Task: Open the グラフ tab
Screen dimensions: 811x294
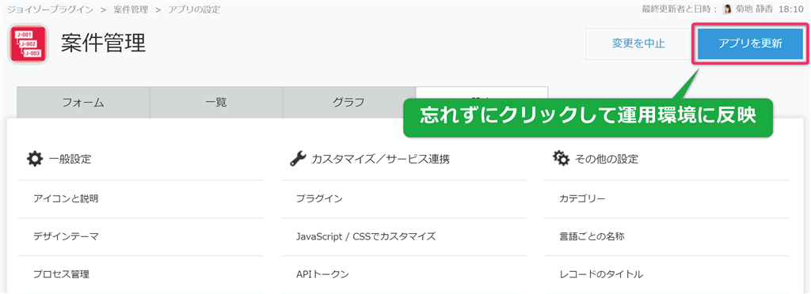Action: 348,102
